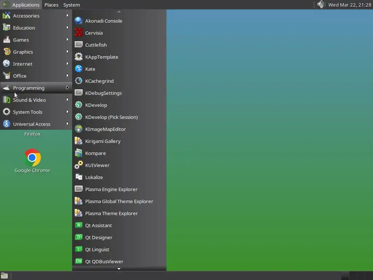This screenshot has width=373, height=280.
Task: Click the KDebugSettings icon
Action: 79,93
